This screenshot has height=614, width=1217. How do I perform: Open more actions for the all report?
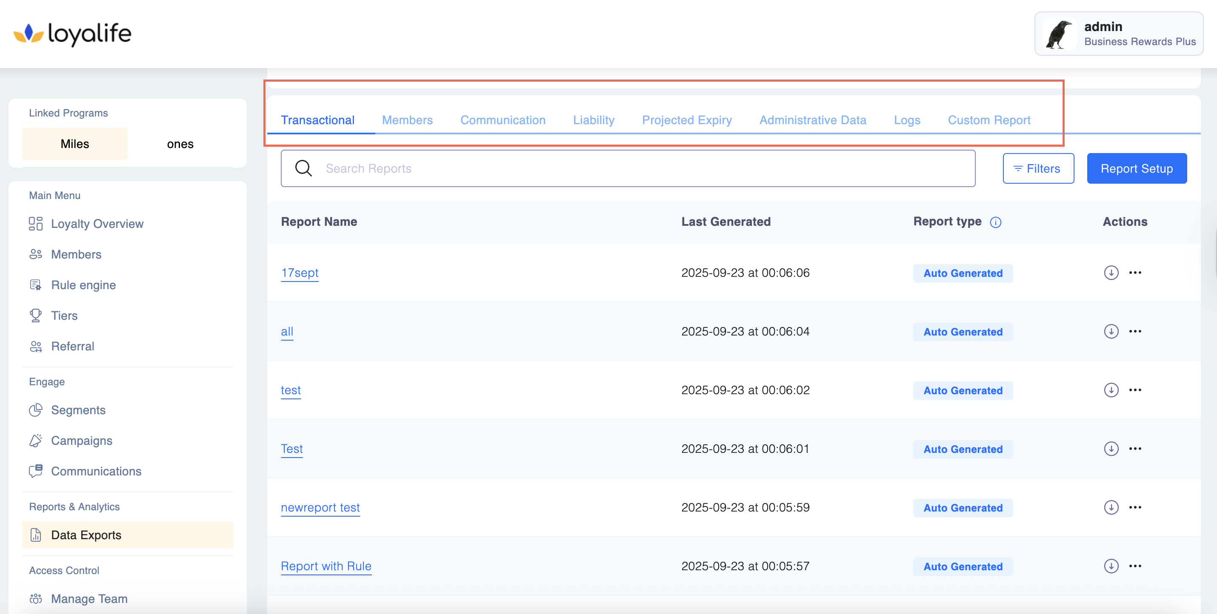click(1135, 331)
